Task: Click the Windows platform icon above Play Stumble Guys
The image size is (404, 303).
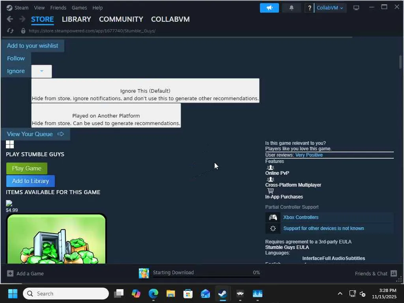Action: [10, 144]
